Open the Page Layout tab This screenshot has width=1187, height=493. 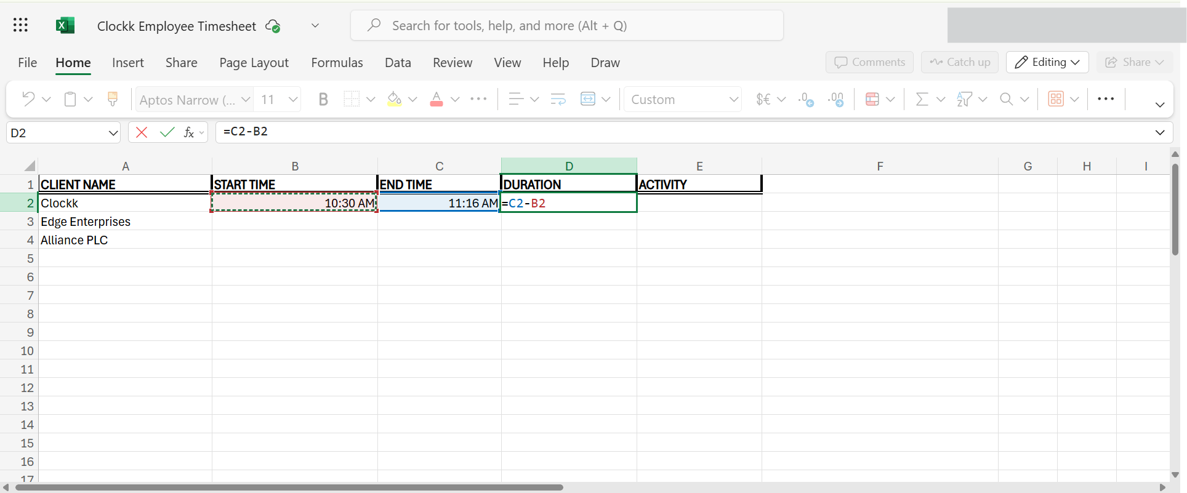(254, 63)
